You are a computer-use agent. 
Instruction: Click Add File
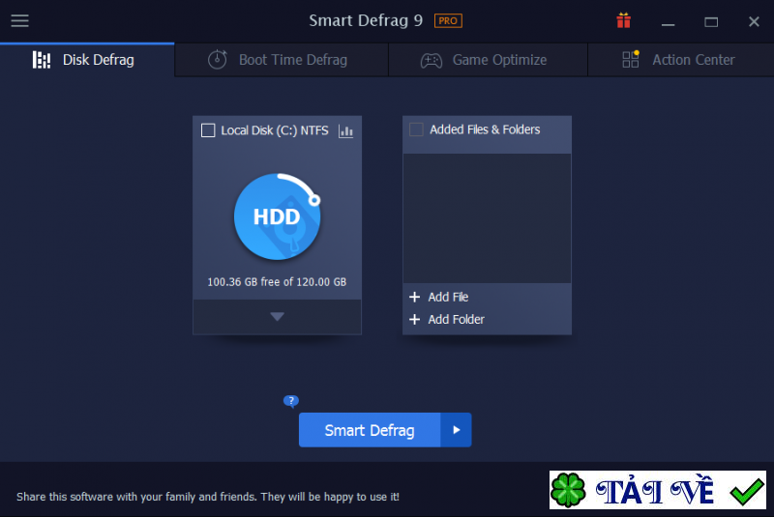[x=448, y=297]
